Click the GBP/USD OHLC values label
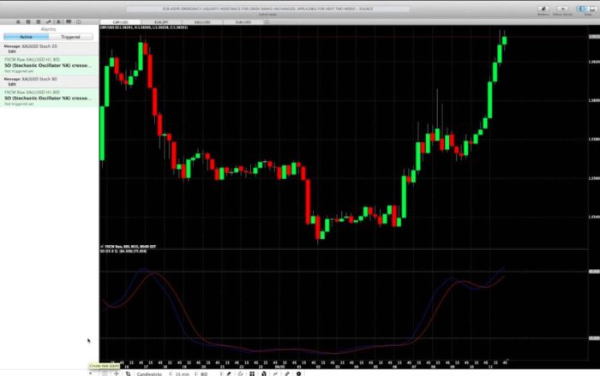Screen dimensions: 600x376 pyautogui.click(x=144, y=27)
